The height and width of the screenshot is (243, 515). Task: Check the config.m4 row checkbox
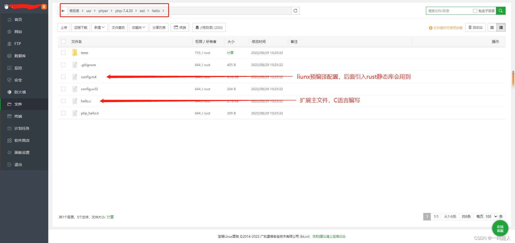tap(63, 77)
